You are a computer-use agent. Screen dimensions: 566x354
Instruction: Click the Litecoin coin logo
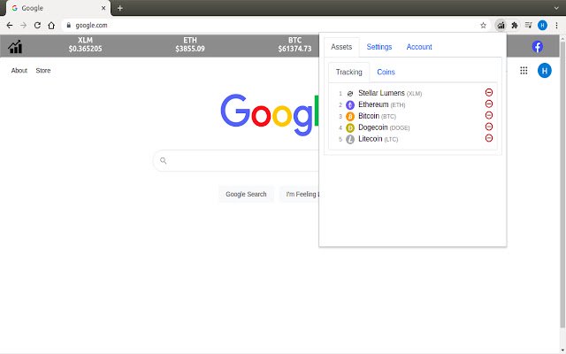(350, 140)
